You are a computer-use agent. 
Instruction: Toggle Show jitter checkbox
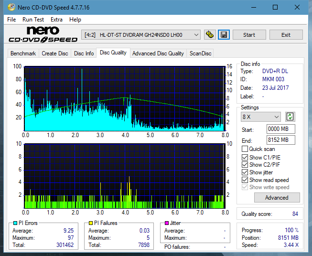pos(245,172)
